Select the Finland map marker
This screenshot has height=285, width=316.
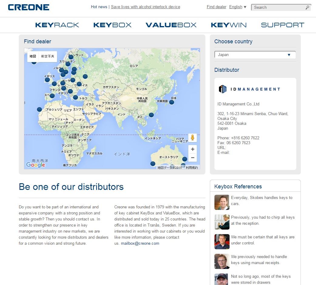pyautogui.click(x=71, y=57)
